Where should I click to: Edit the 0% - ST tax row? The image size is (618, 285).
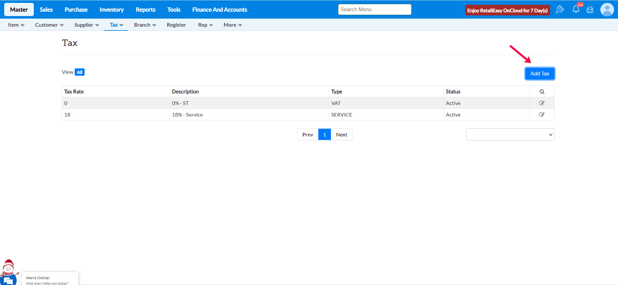[542, 103]
